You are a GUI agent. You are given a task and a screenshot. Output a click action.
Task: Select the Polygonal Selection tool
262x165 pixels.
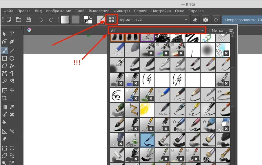4,156
